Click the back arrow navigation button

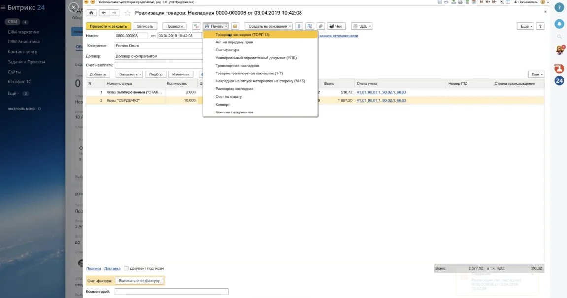click(x=104, y=13)
